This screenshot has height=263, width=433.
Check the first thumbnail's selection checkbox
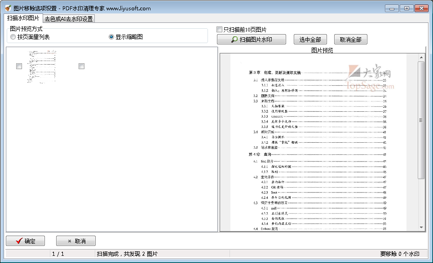point(19,66)
